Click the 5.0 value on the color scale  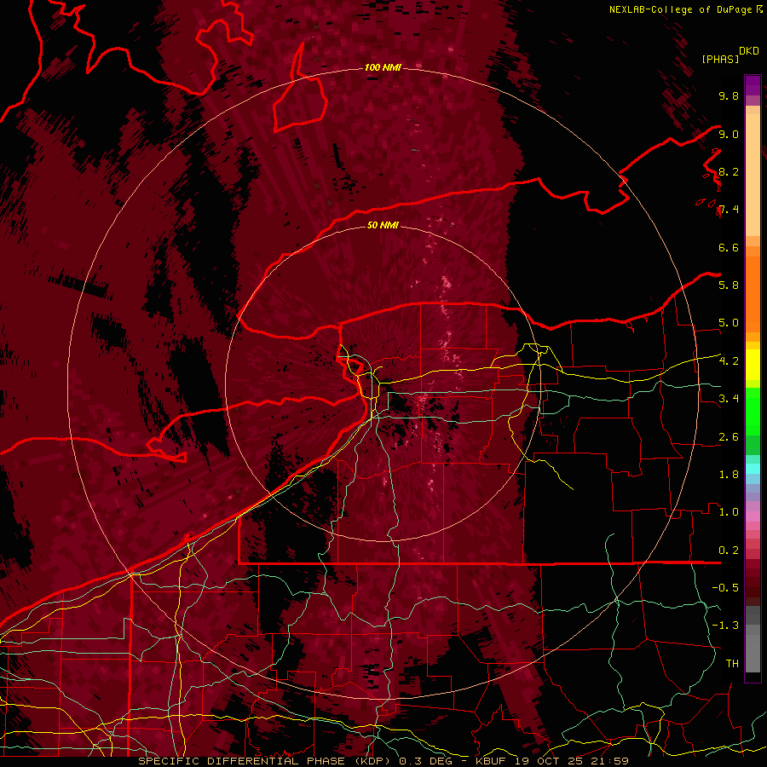point(729,323)
